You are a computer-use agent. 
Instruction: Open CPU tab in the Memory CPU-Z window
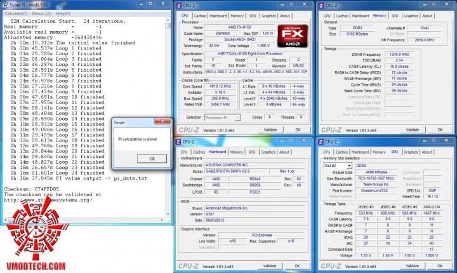[x=327, y=16]
